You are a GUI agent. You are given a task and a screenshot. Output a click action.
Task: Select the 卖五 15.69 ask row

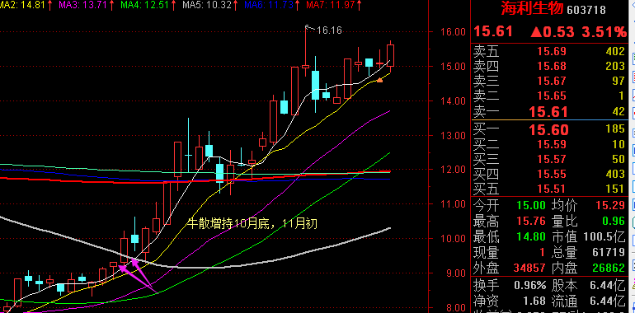[x=549, y=51]
